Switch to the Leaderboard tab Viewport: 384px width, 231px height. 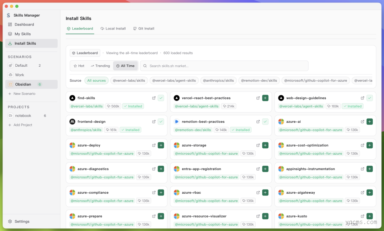(80, 29)
